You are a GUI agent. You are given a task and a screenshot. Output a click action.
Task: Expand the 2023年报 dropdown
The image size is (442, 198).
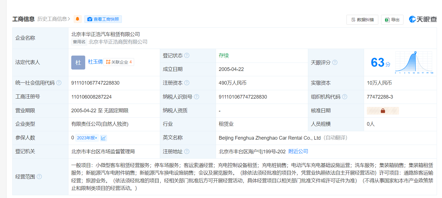[x=87, y=138]
